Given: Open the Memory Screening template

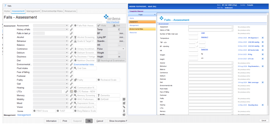Looking at the screenshot, I should [85, 96].
